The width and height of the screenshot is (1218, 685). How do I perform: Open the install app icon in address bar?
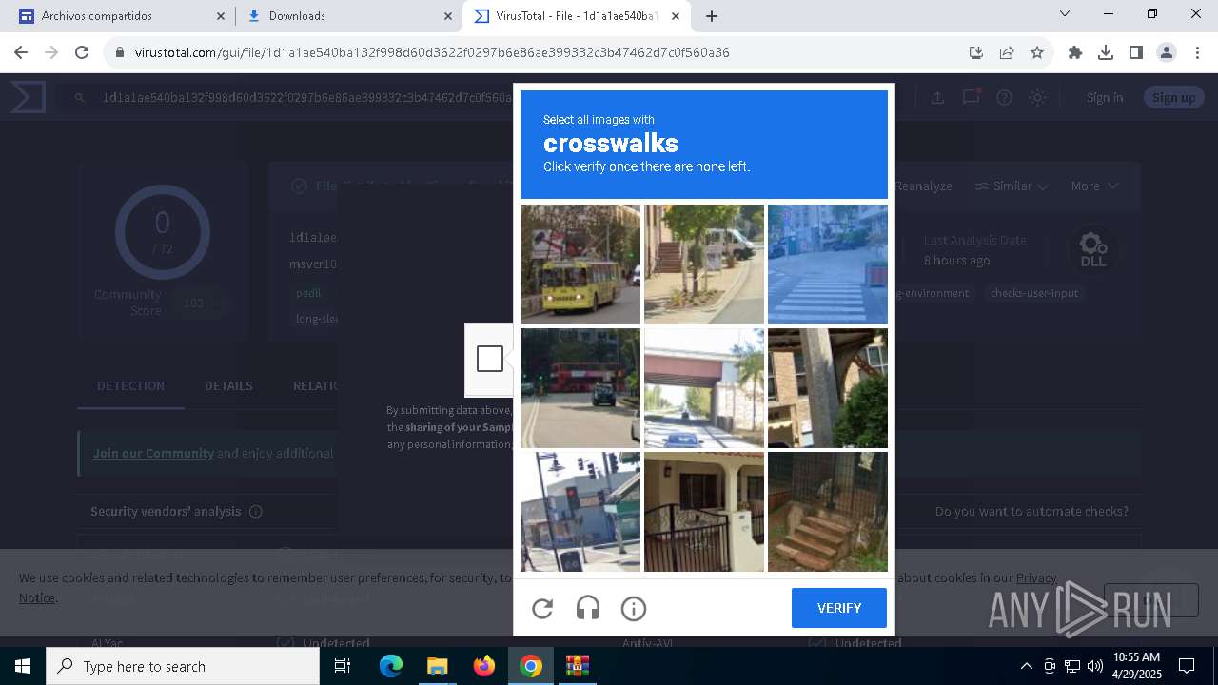976,52
